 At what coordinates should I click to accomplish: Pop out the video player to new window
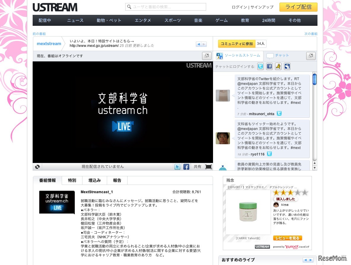pyautogui.click(x=207, y=56)
